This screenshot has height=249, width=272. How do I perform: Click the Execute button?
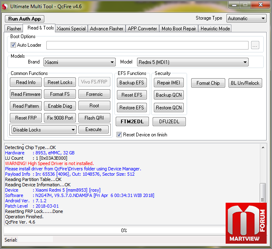pos(94,129)
